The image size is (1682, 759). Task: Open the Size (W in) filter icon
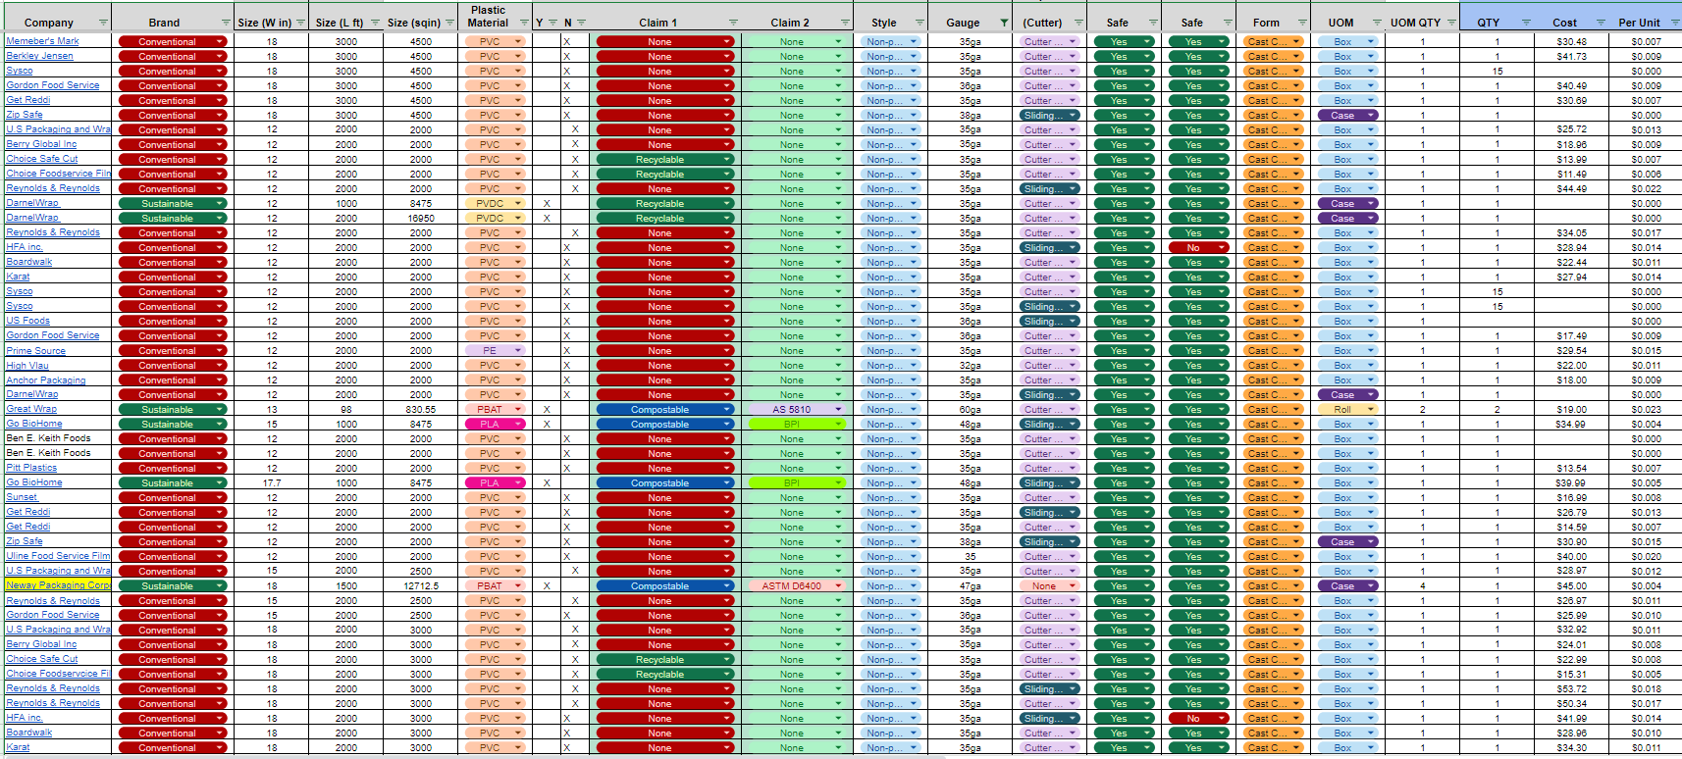point(301,23)
